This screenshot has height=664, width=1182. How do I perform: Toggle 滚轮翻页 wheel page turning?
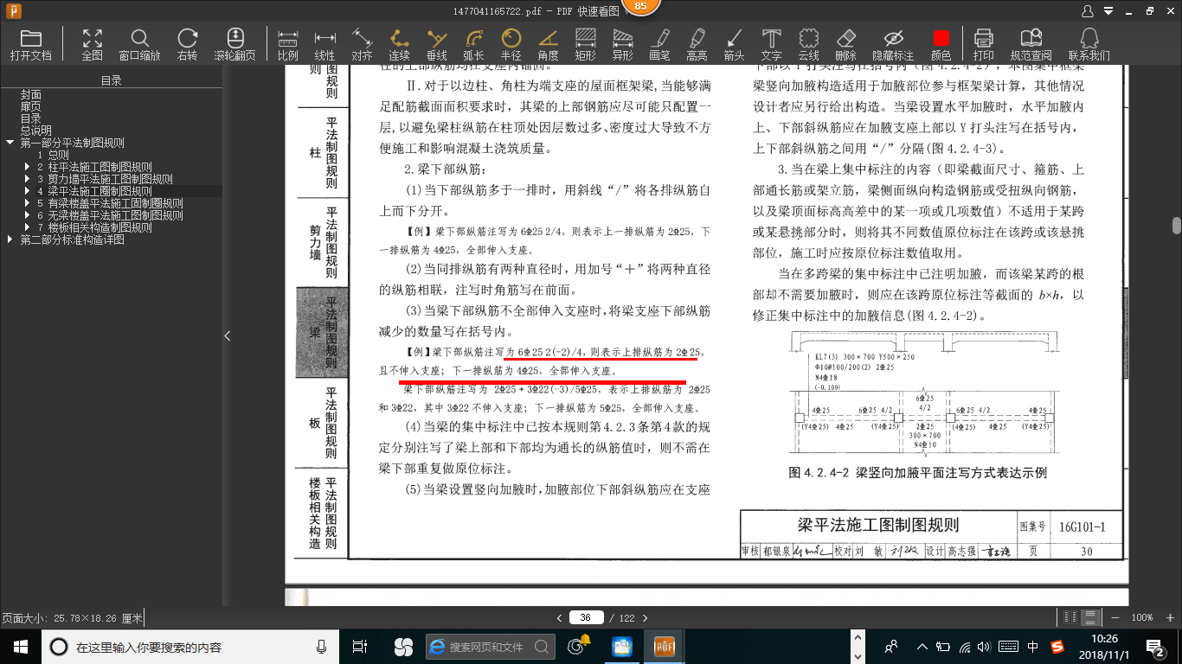(x=234, y=44)
